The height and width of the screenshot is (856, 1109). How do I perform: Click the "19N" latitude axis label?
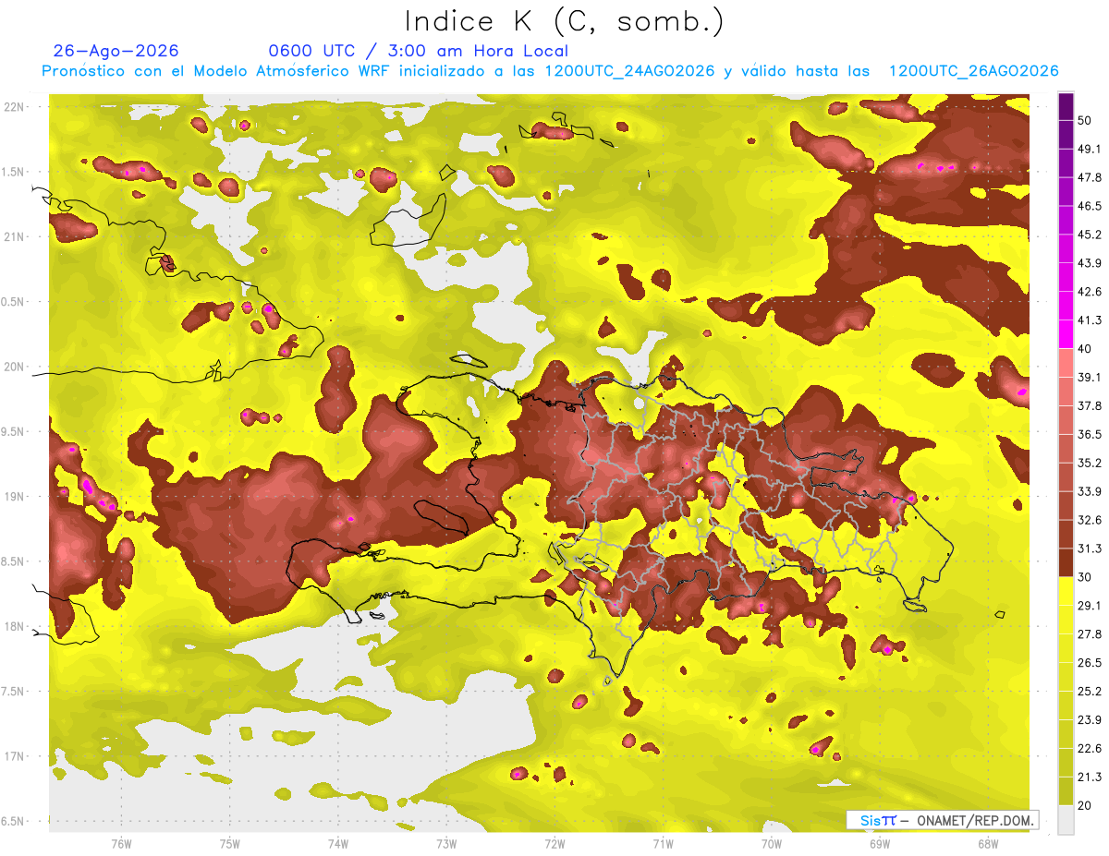coord(14,497)
